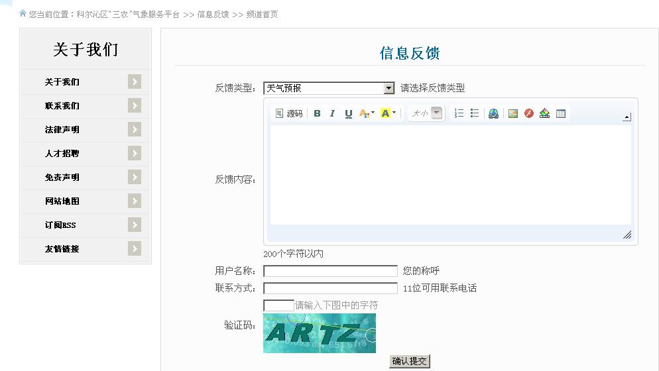Toggle bold formatting in the editor
This screenshot has width=659, height=371.
tap(317, 113)
